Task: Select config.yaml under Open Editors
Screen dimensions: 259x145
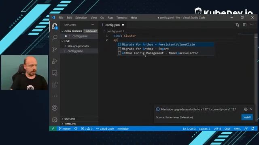Action: point(80,36)
